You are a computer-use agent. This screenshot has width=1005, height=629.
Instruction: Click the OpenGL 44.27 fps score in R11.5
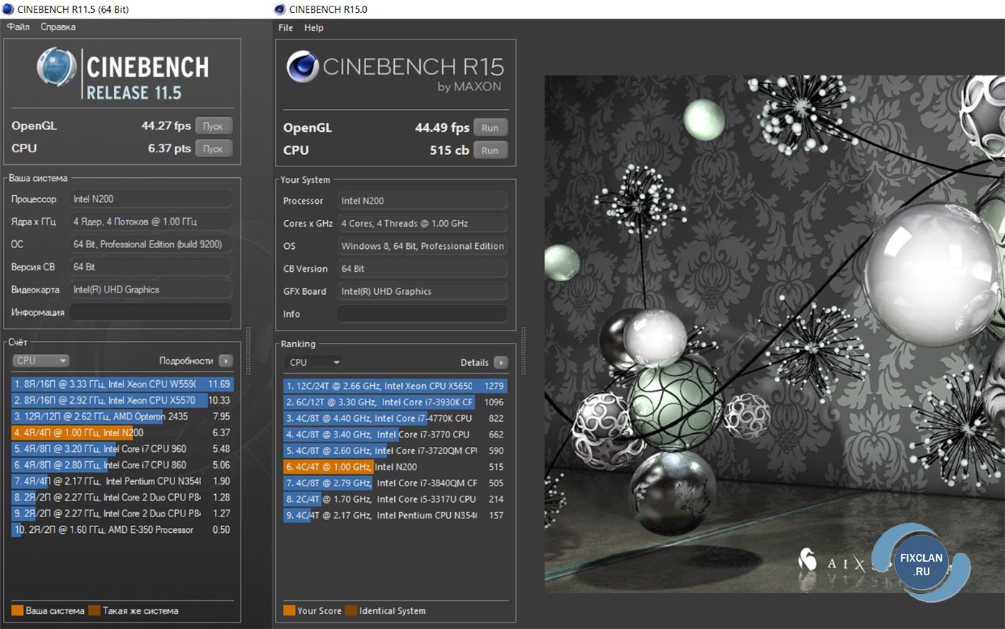tap(166, 126)
